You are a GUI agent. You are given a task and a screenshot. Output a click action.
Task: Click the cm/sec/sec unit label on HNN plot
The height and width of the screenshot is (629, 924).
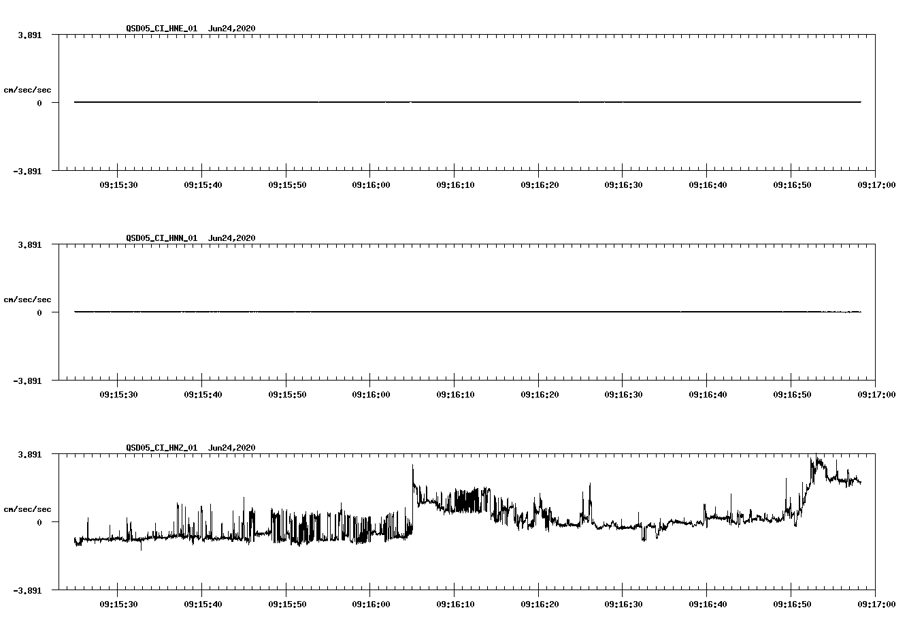pyautogui.click(x=27, y=300)
